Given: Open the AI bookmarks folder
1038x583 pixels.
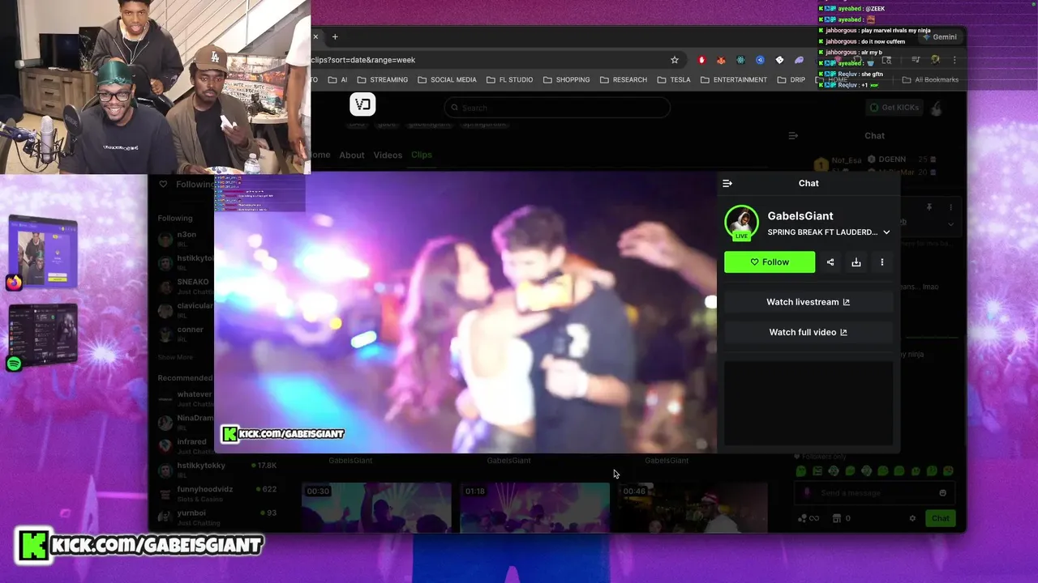Looking at the screenshot, I should click(337, 80).
